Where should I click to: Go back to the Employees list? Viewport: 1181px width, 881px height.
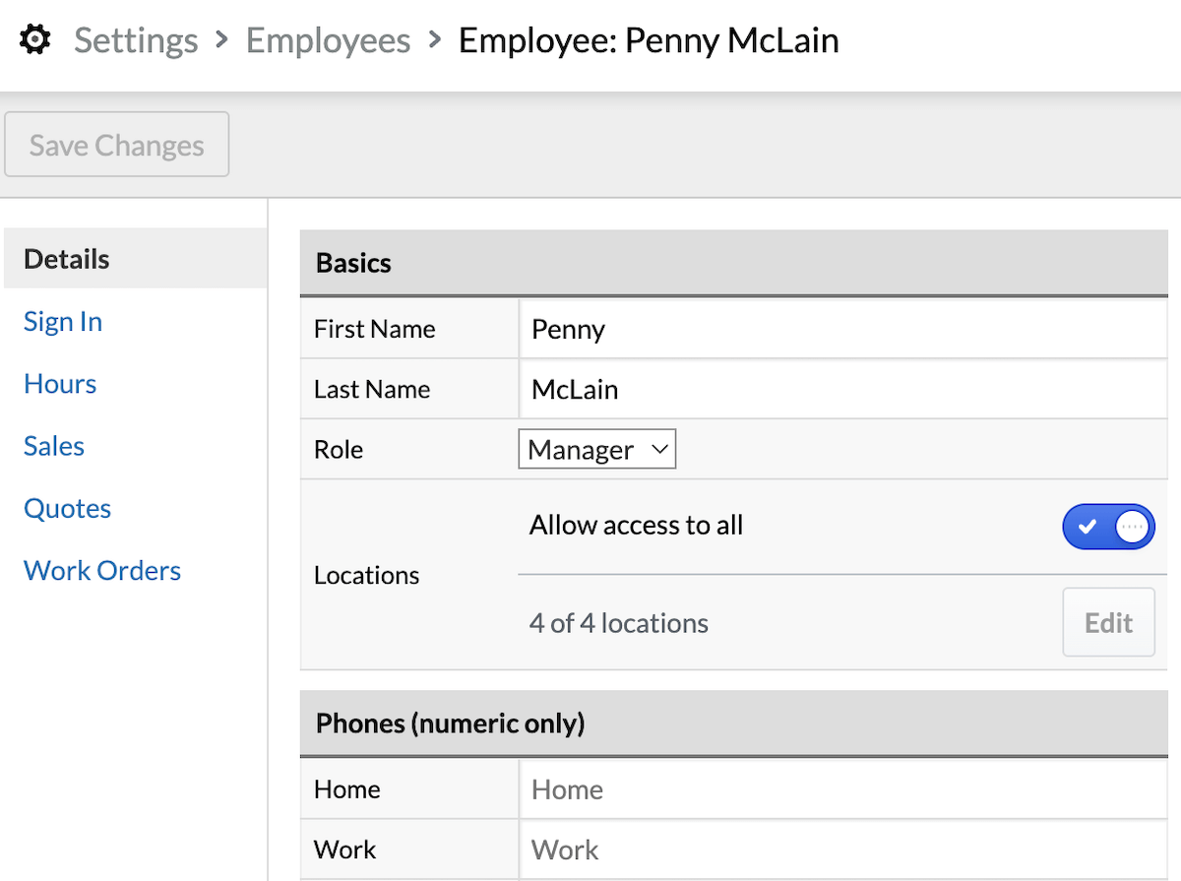(328, 40)
